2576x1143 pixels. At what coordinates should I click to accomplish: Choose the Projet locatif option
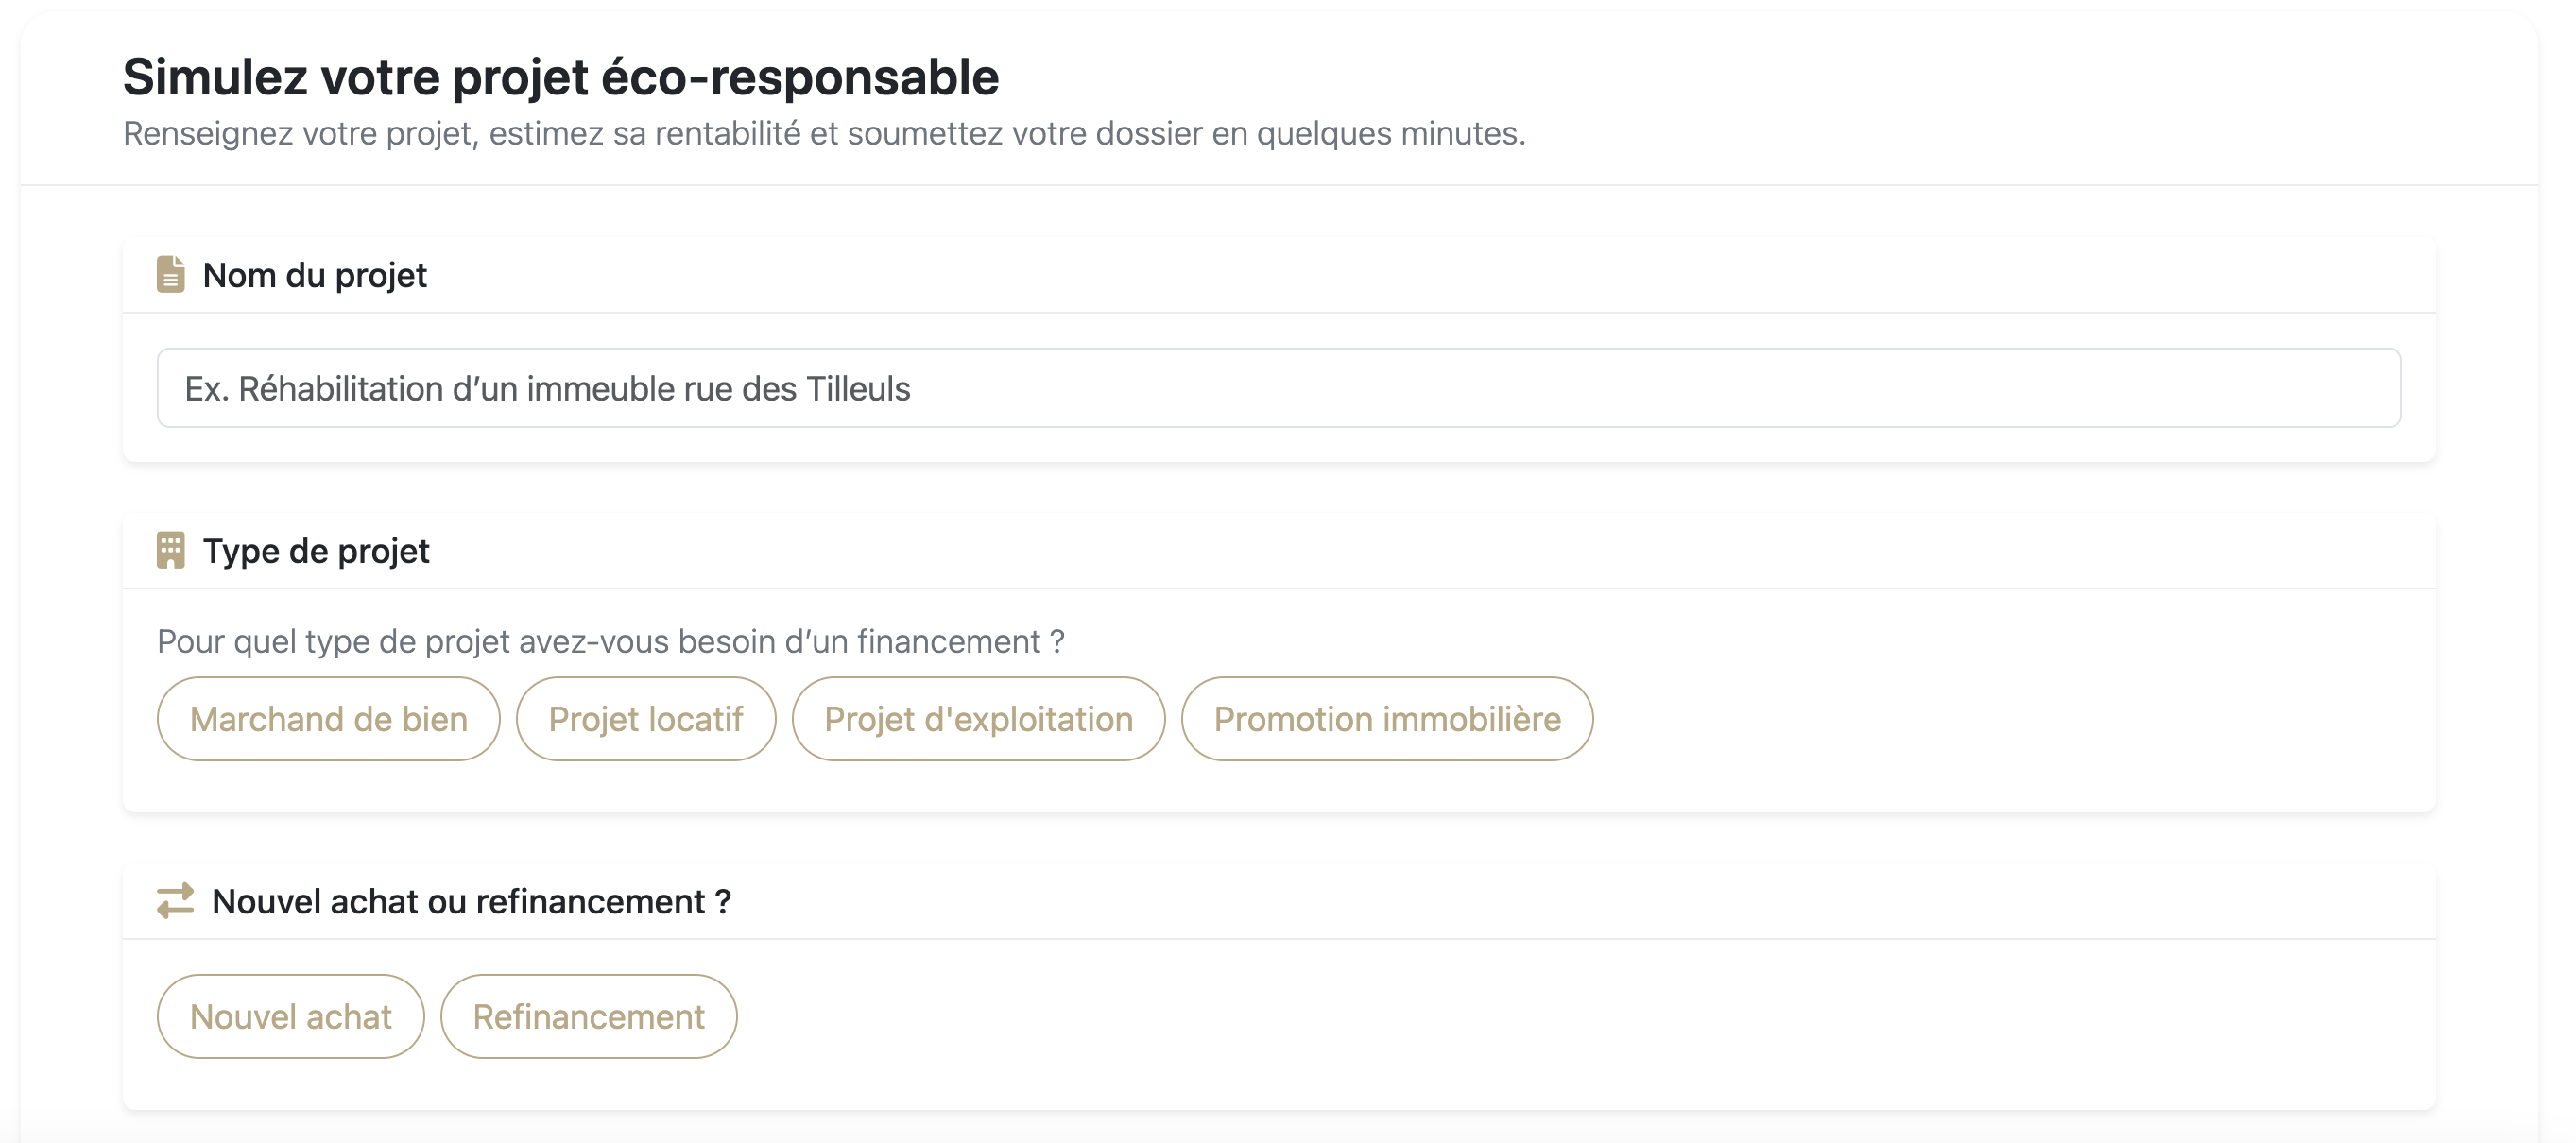pos(645,719)
